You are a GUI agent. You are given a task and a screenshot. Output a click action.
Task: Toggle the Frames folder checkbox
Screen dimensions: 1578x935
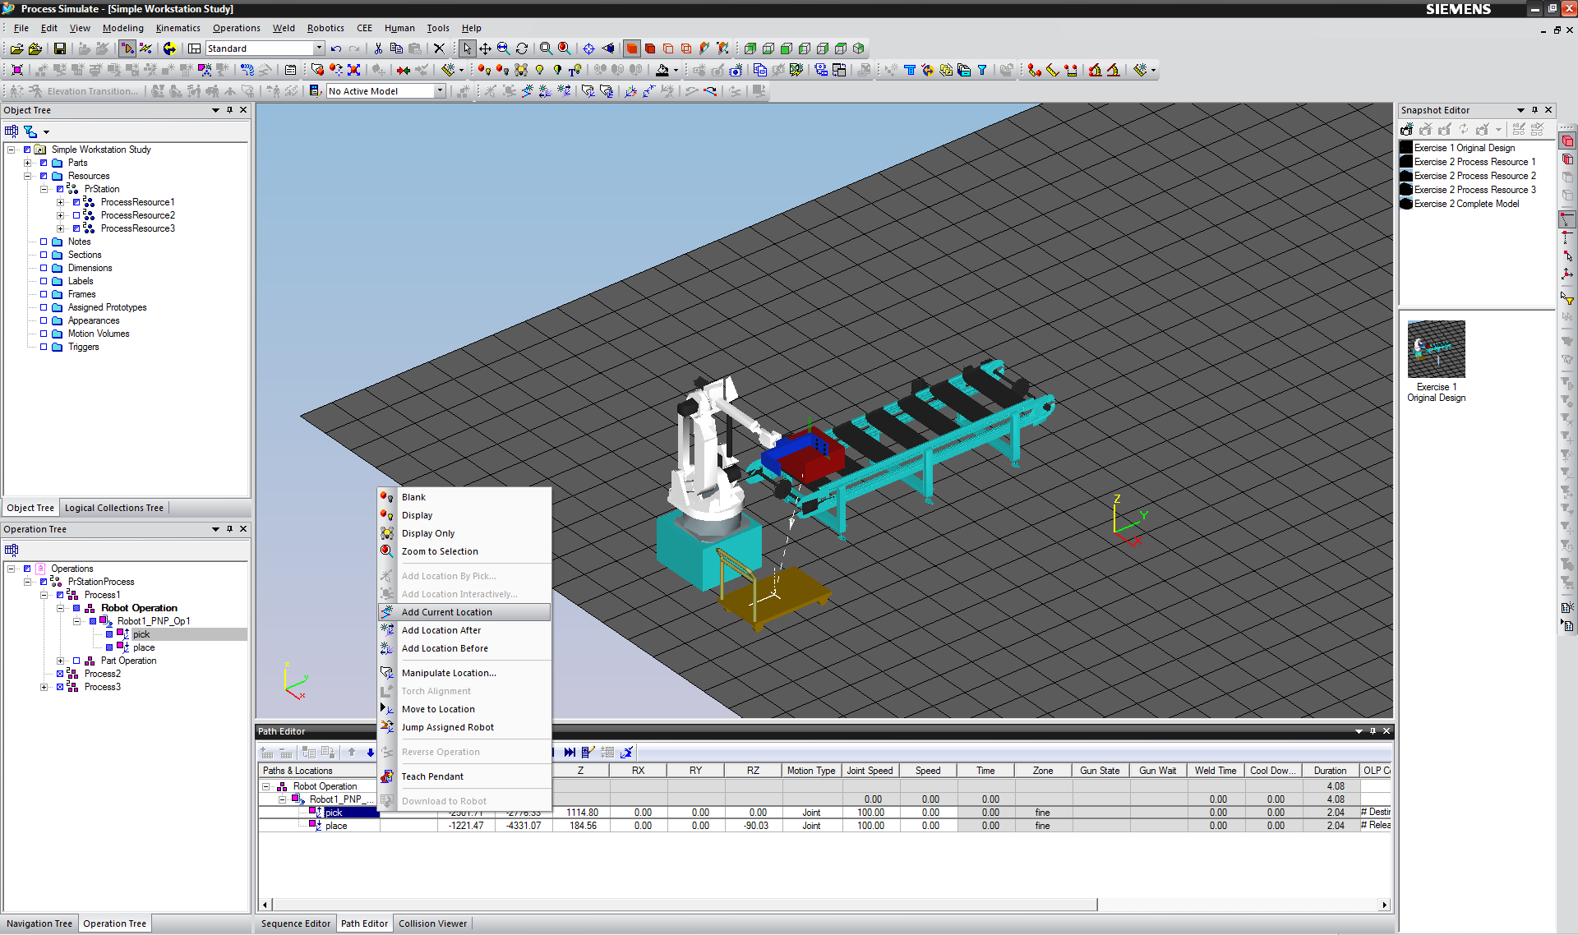point(44,294)
